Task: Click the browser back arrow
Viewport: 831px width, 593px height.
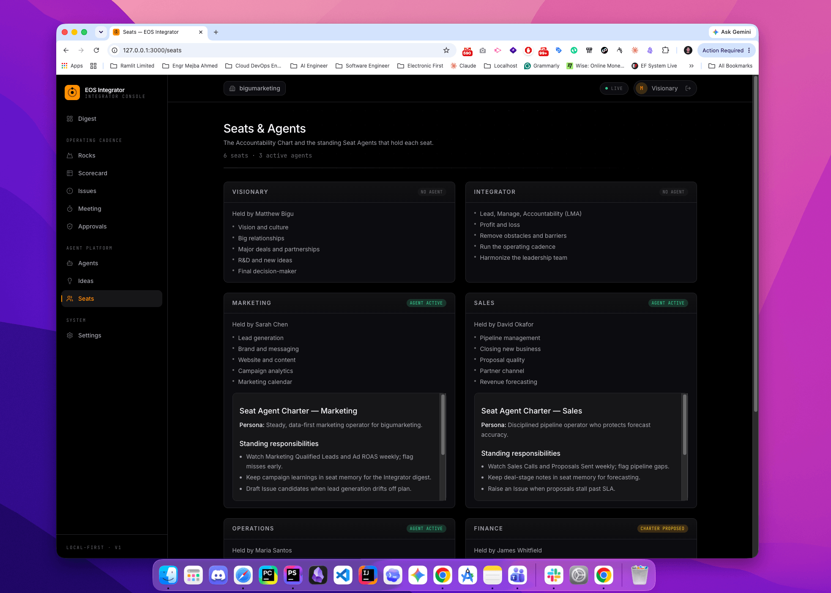Action: pyautogui.click(x=66, y=50)
